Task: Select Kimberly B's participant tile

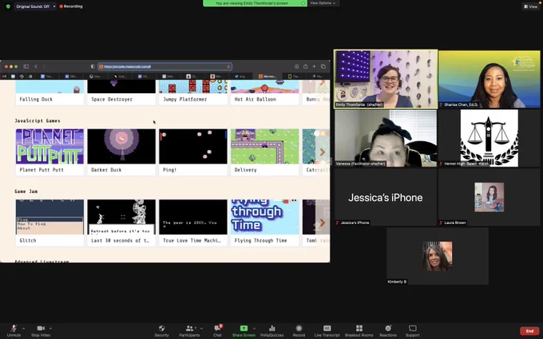Action: tap(438, 256)
